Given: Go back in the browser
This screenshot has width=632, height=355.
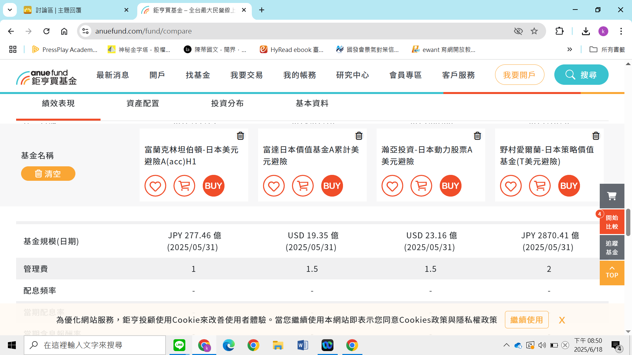Looking at the screenshot, I should (11, 31).
